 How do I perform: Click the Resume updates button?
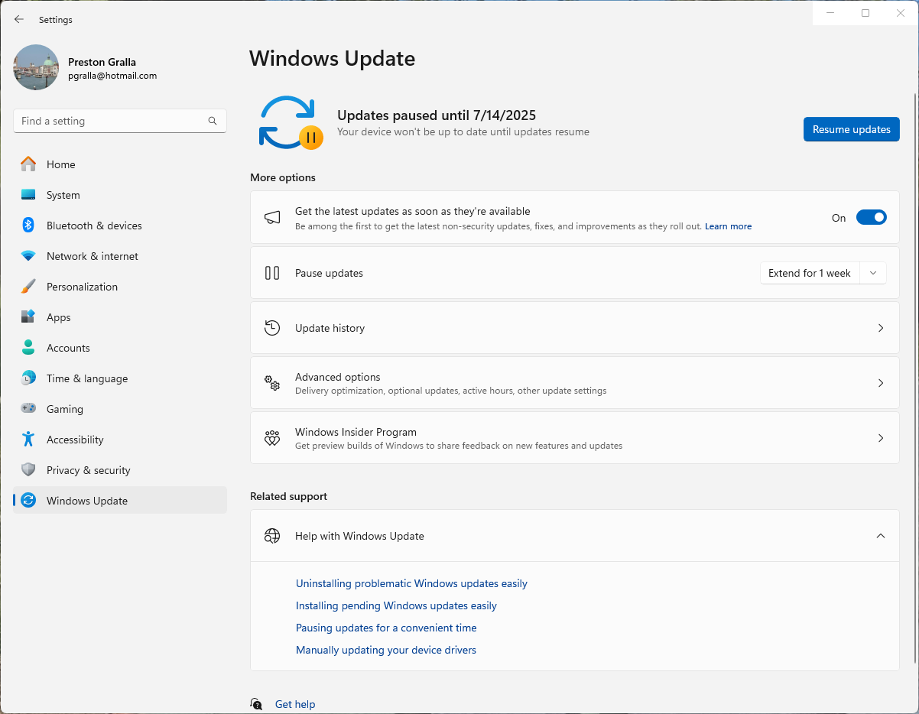pyautogui.click(x=851, y=129)
